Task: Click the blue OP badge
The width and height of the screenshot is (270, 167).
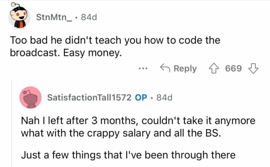Action: point(141,98)
